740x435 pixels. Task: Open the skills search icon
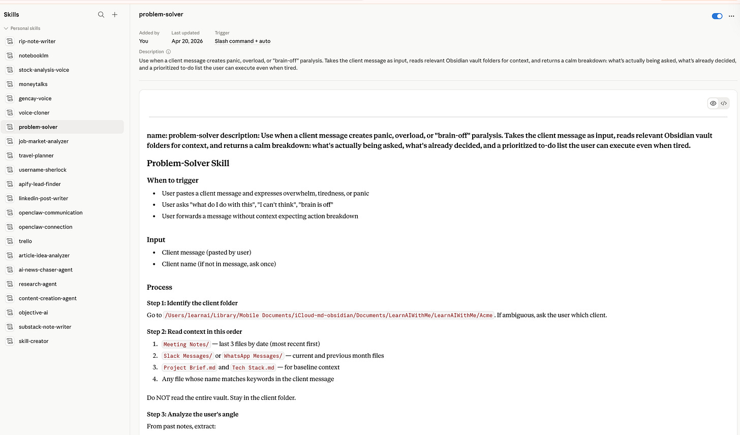[x=101, y=15]
